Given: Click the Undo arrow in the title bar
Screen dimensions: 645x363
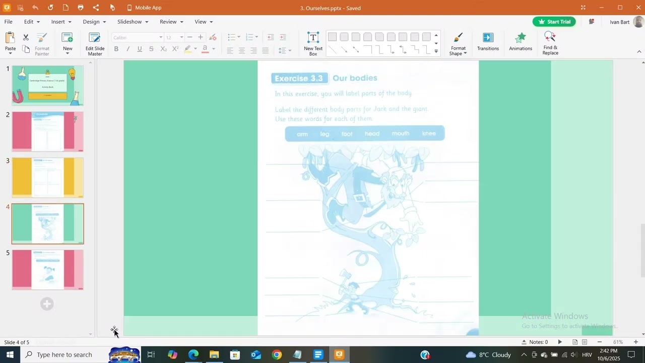Looking at the screenshot, I should tap(35, 8).
